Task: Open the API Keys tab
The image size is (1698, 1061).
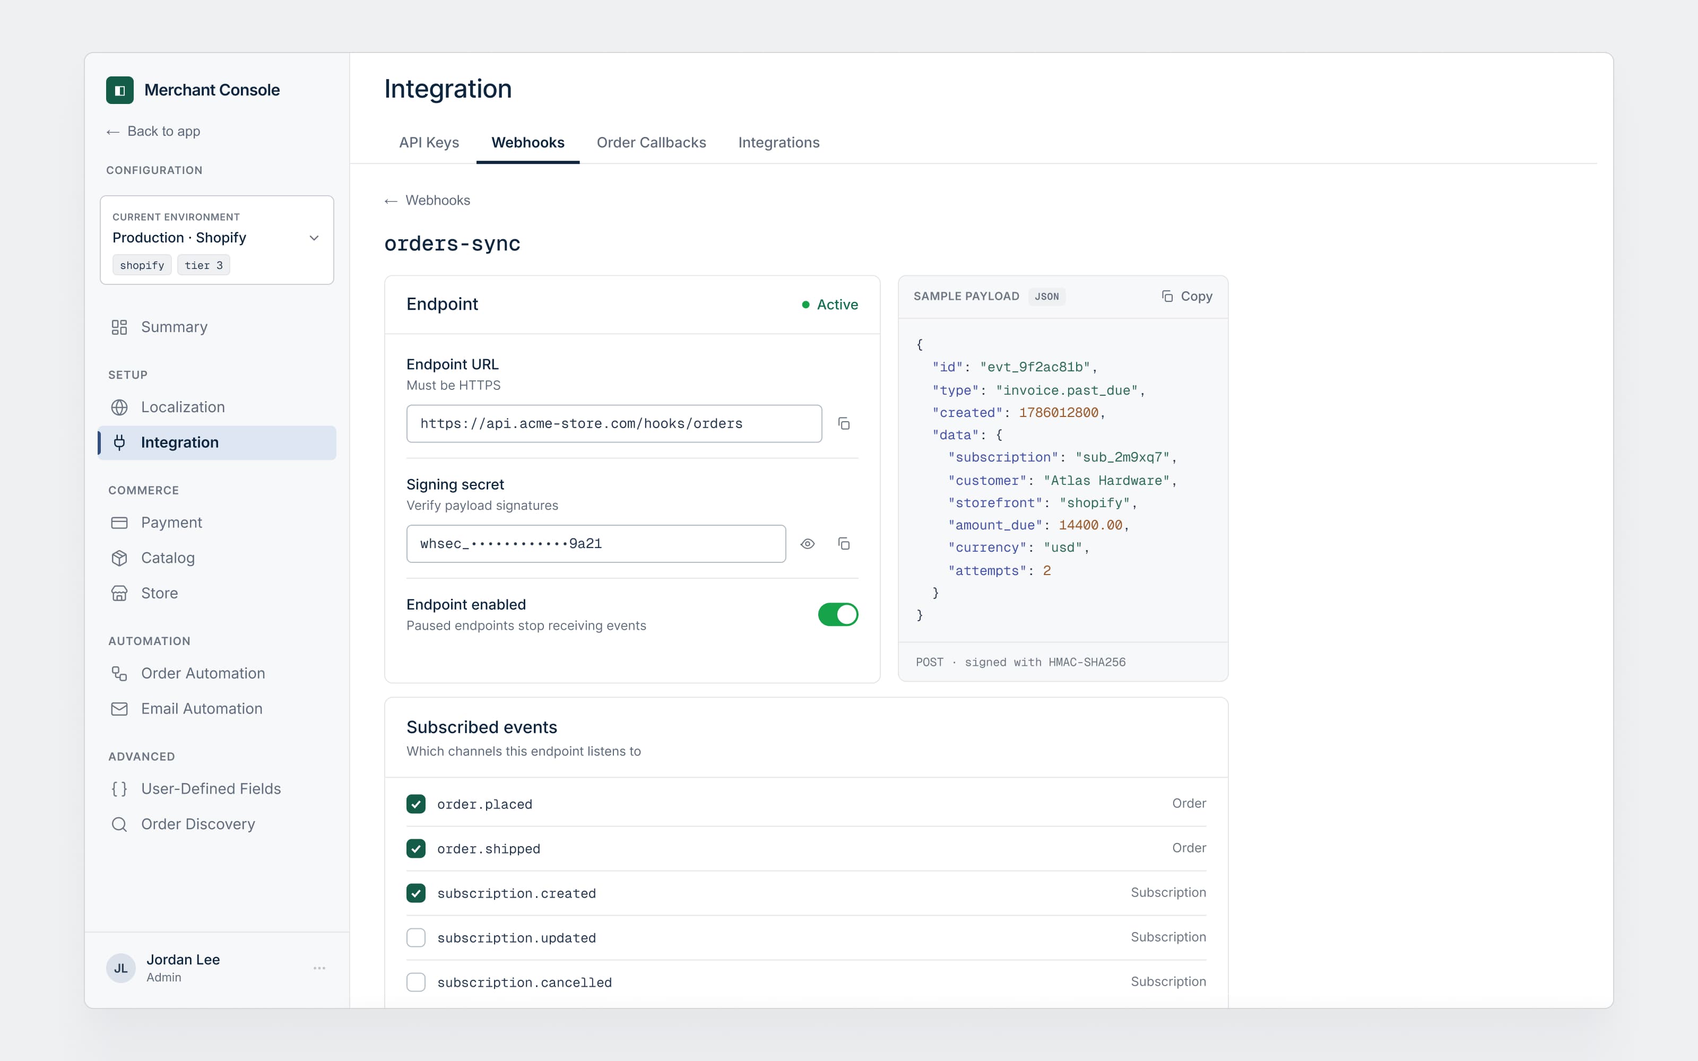Action: [x=429, y=143]
